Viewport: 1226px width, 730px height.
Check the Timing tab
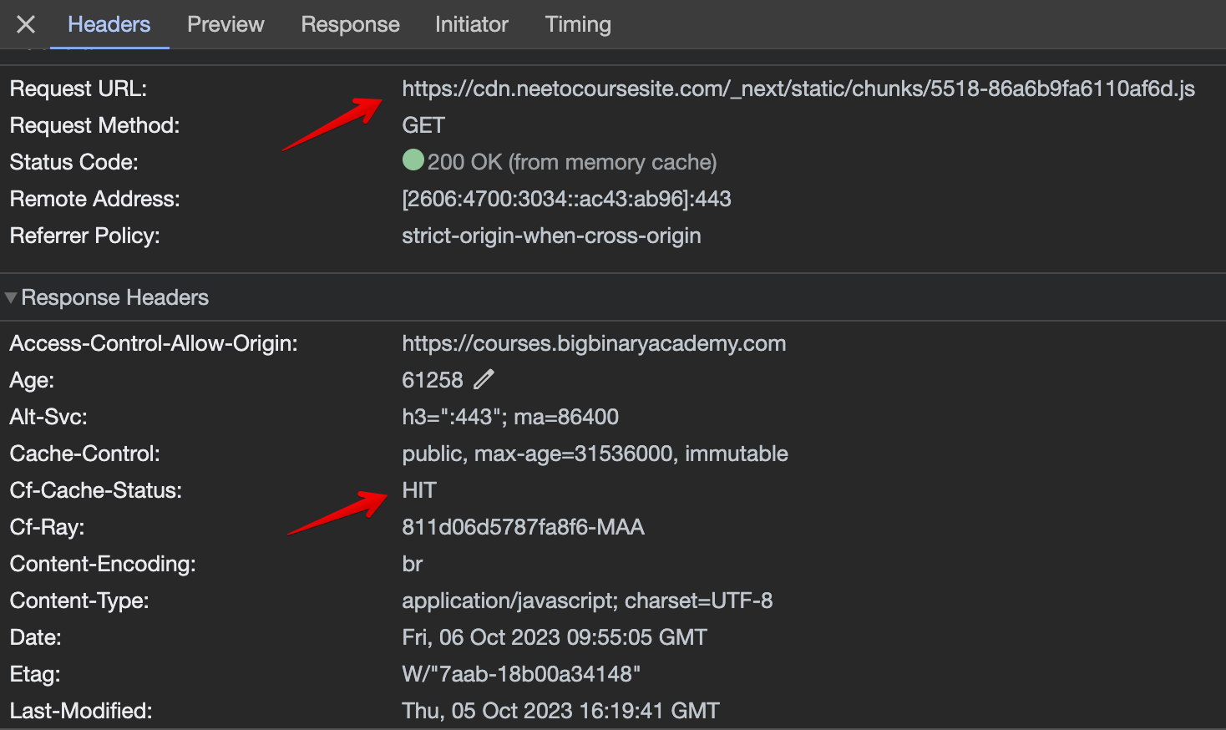pyautogui.click(x=577, y=24)
